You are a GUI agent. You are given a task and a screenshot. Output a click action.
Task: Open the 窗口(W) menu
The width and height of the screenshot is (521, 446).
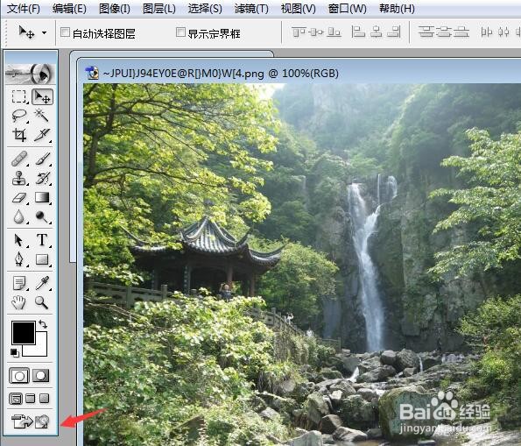point(347,9)
